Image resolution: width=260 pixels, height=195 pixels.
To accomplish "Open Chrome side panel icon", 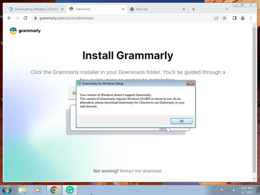I will click(234, 18).
